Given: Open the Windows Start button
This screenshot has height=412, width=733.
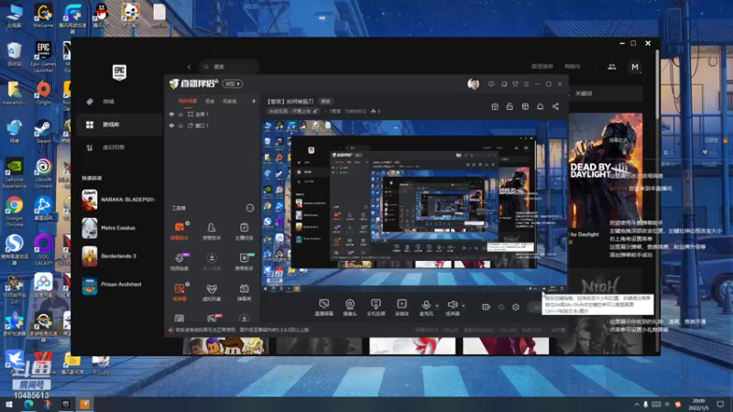Looking at the screenshot, I should point(8,405).
